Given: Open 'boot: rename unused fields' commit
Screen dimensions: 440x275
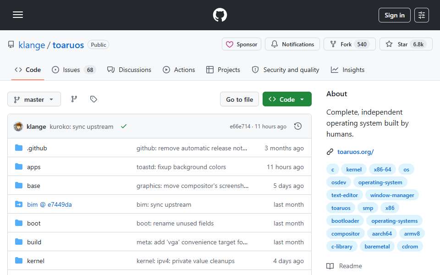Looking at the screenshot, I should click(175, 223).
